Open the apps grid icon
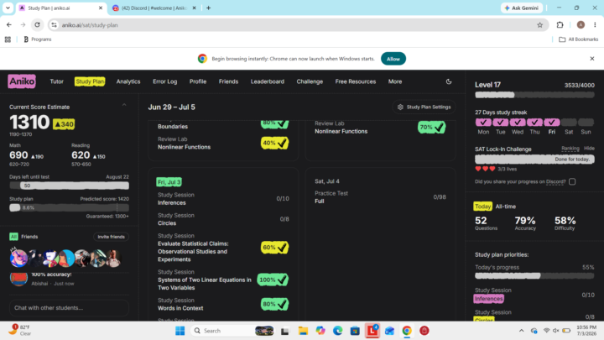 point(8,39)
